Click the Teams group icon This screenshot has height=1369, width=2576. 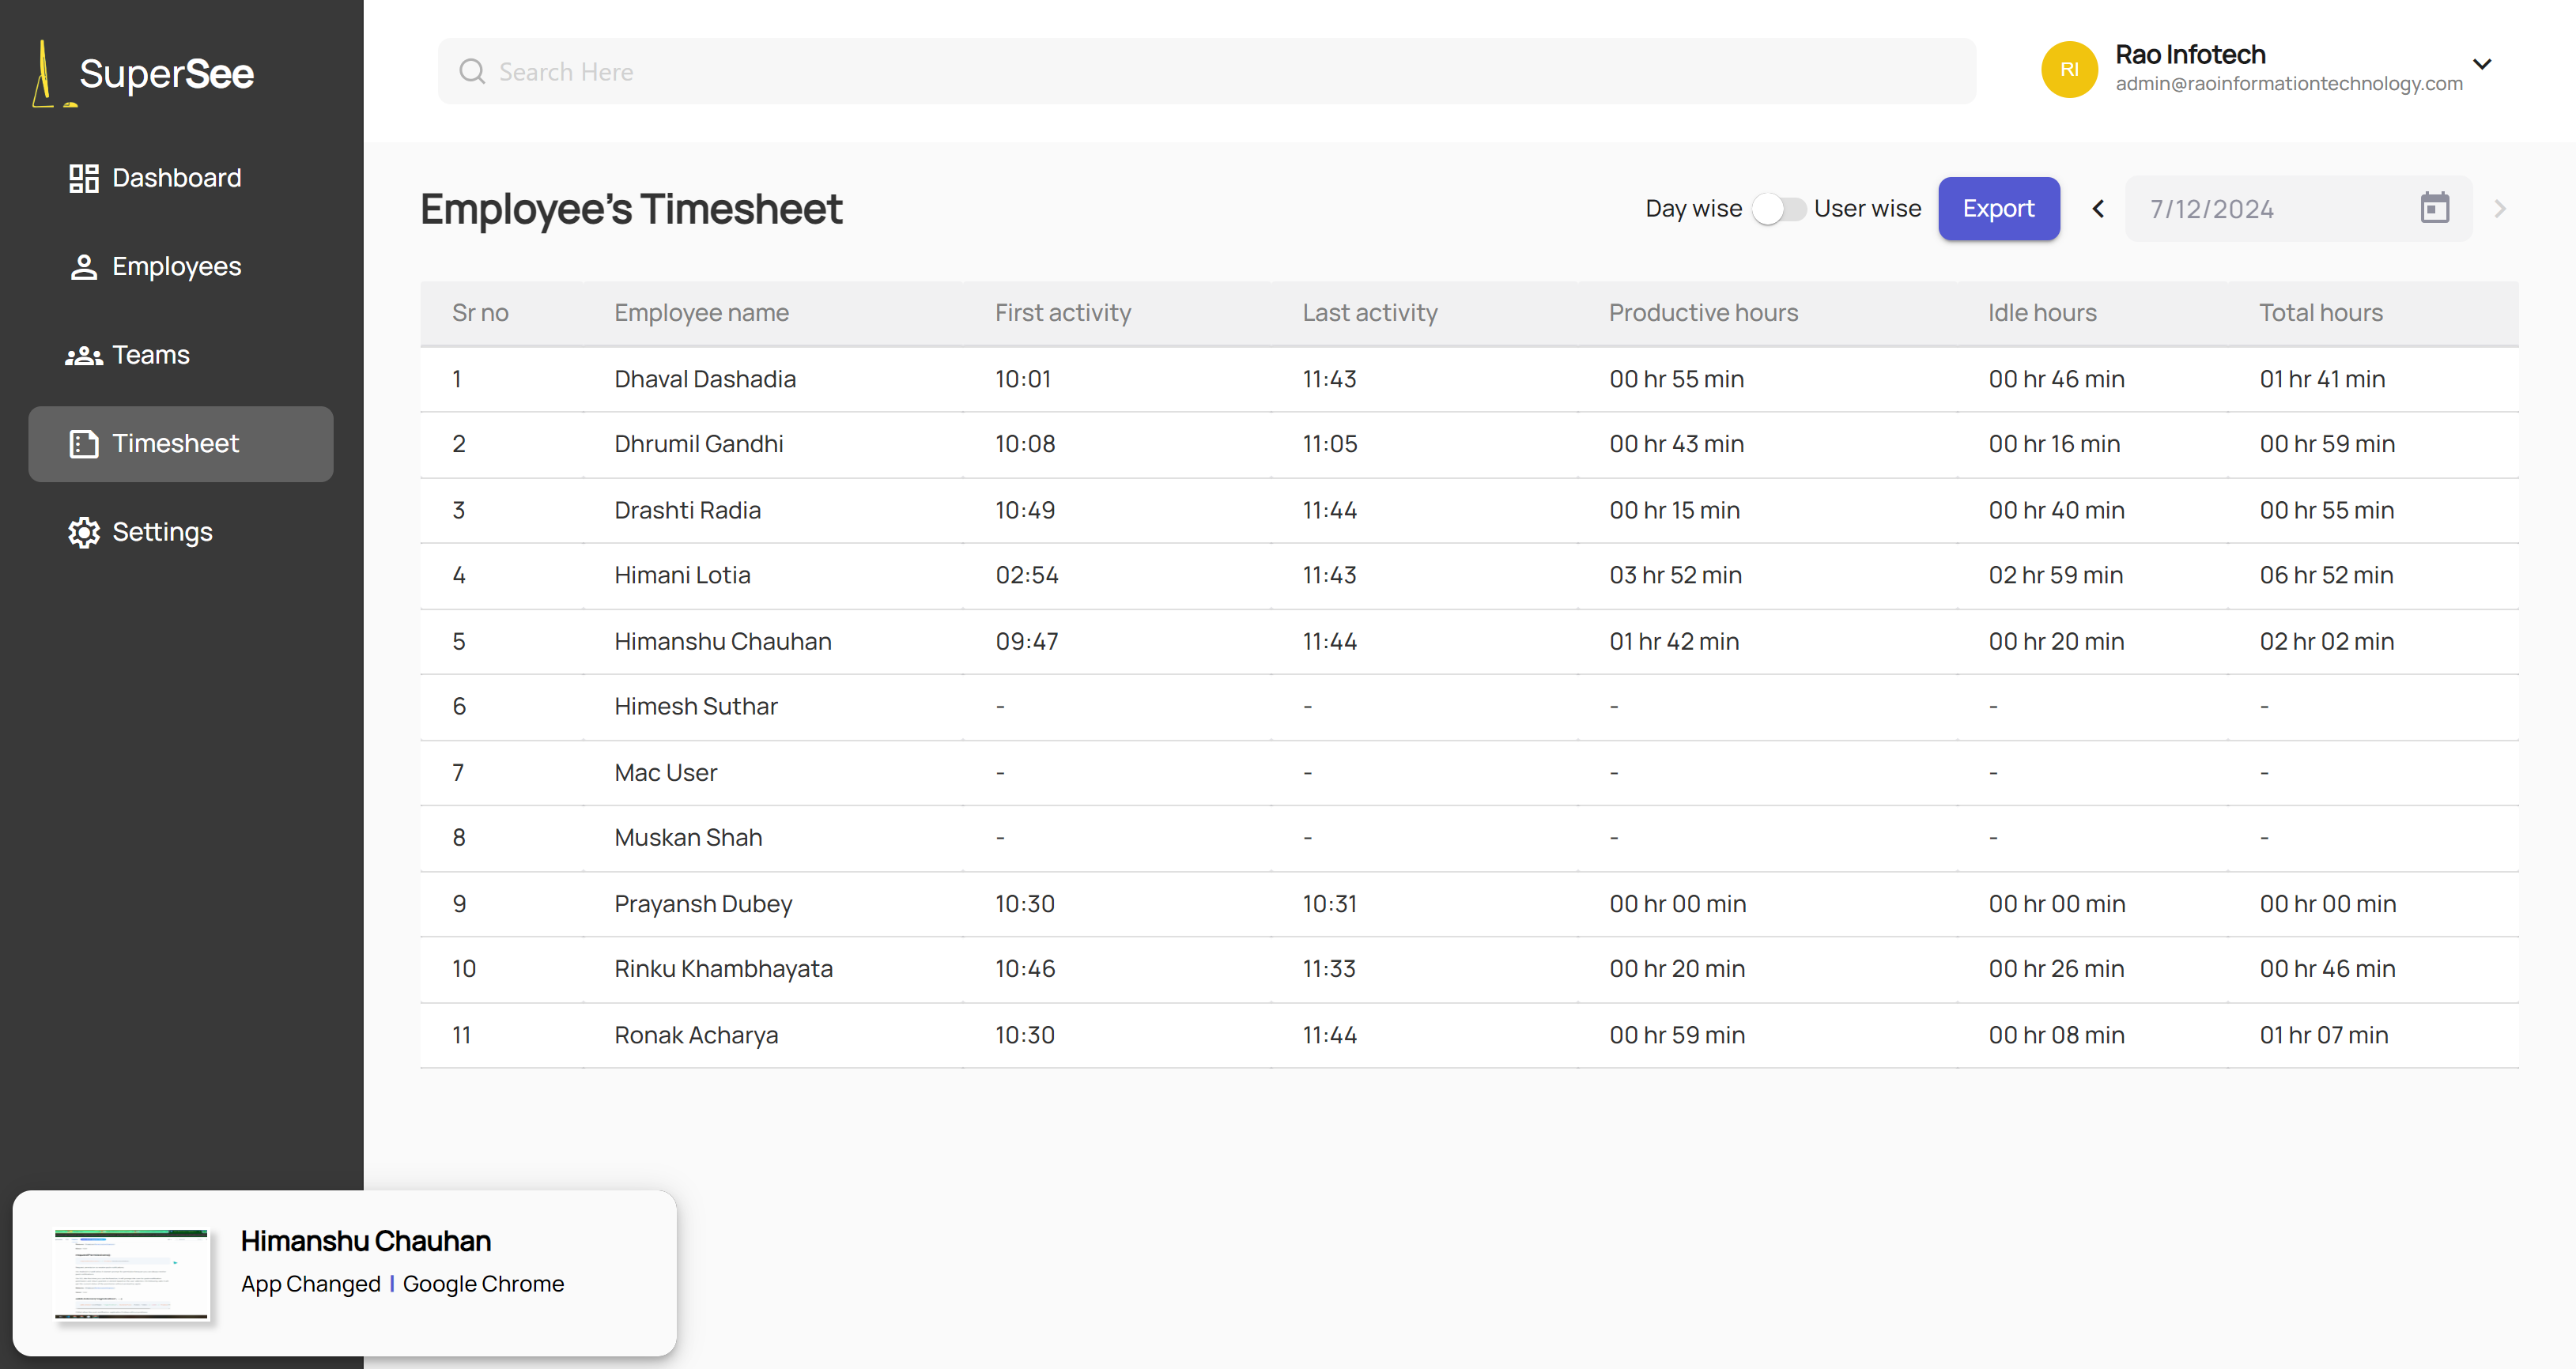(84, 355)
